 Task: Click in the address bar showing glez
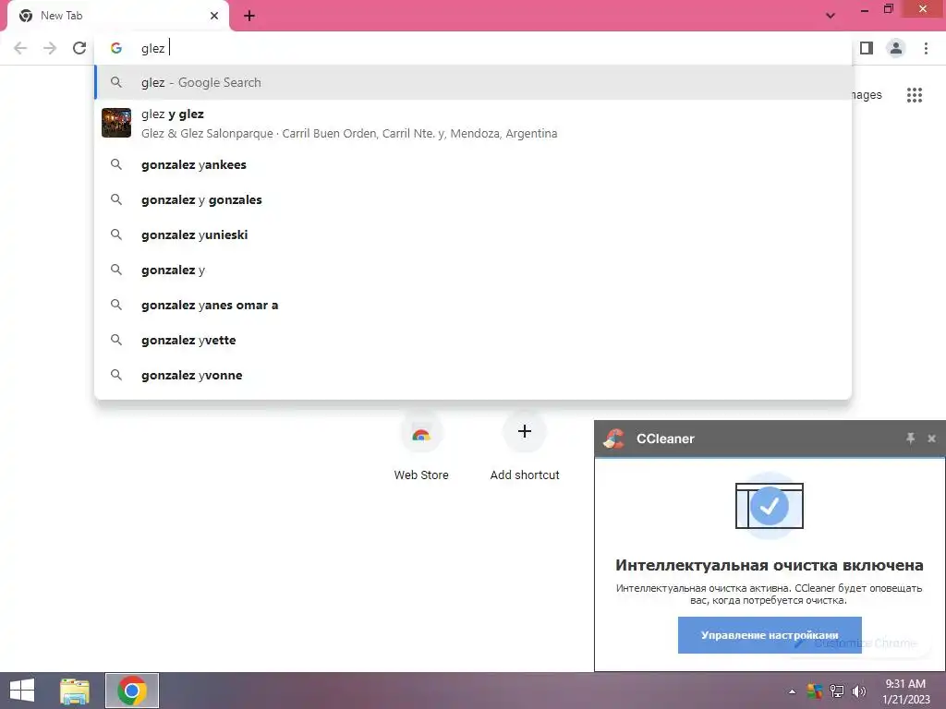pos(473,48)
